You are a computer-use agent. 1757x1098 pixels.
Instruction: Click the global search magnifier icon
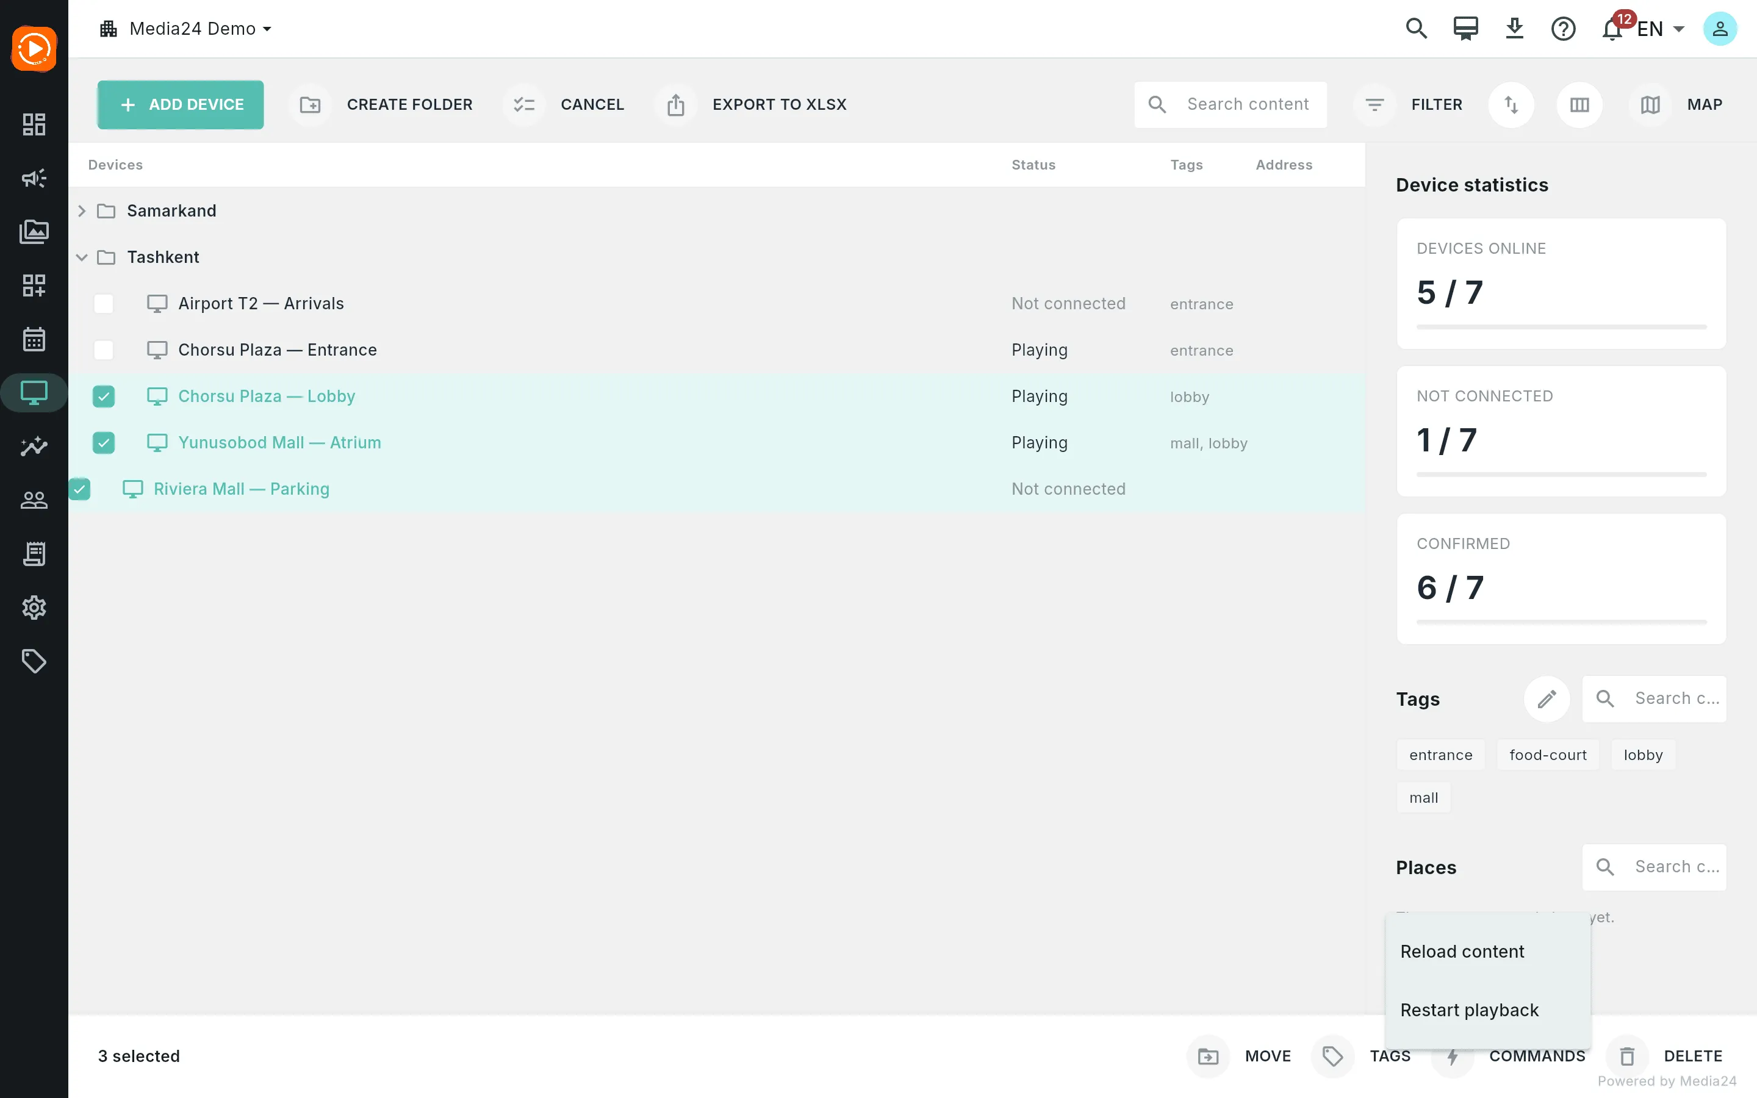pyautogui.click(x=1417, y=29)
